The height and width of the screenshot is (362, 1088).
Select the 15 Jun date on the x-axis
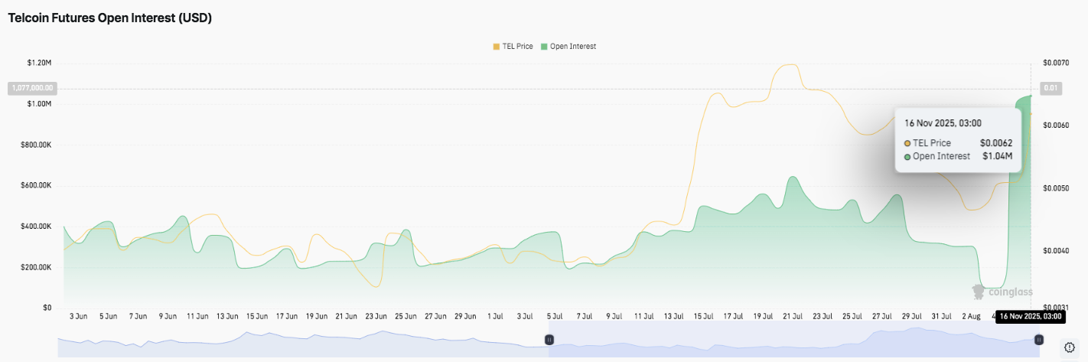[256, 315]
